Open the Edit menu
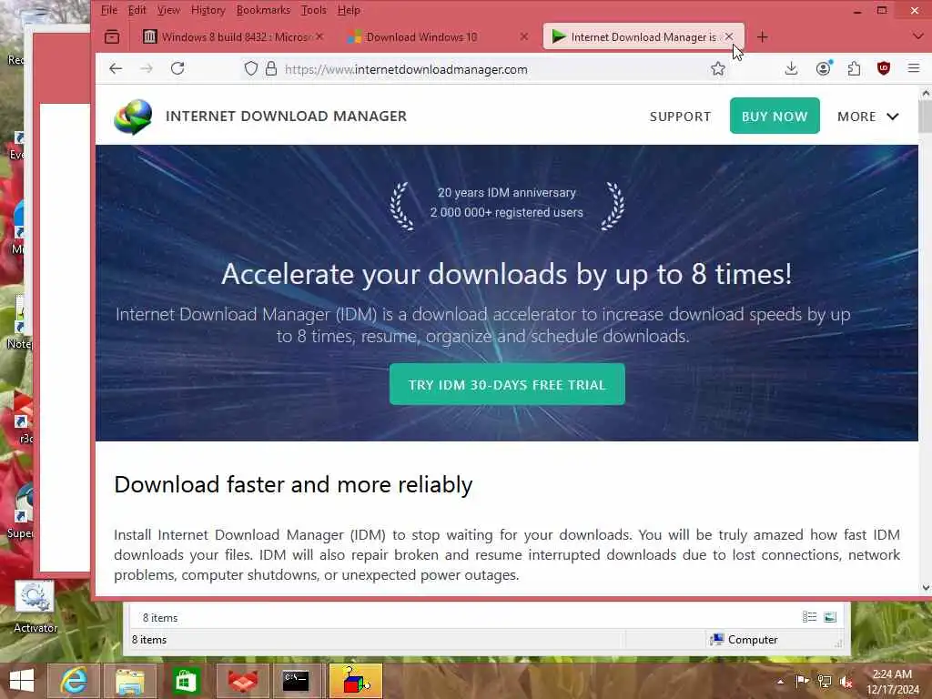The image size is (932, 699). (x=137, y=10)
